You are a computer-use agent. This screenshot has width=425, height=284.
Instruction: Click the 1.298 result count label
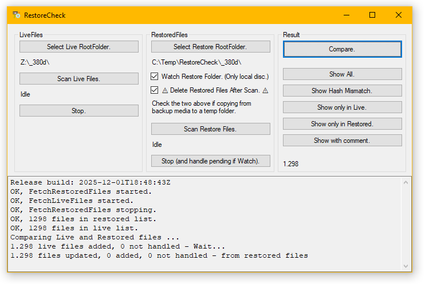pyautogui.click(x=290, y=164)
